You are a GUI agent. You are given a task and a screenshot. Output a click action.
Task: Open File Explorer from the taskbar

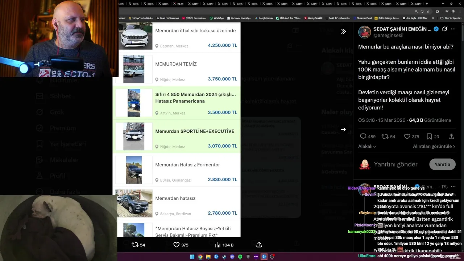208,257
